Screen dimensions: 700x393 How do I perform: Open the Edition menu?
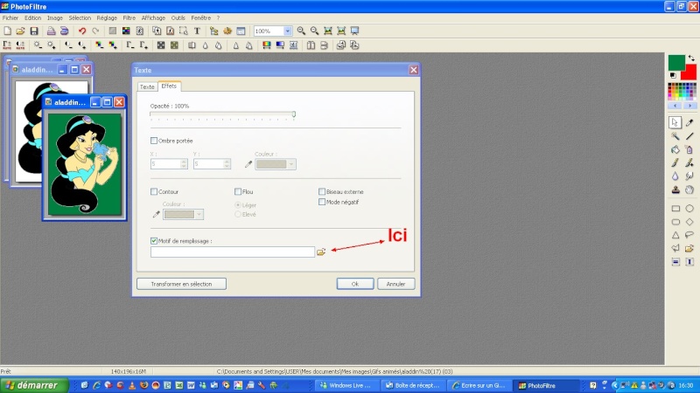(x=32, y=17)
